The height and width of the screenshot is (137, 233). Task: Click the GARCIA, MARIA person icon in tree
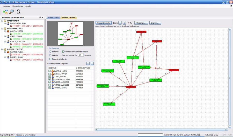click(8, 31)
